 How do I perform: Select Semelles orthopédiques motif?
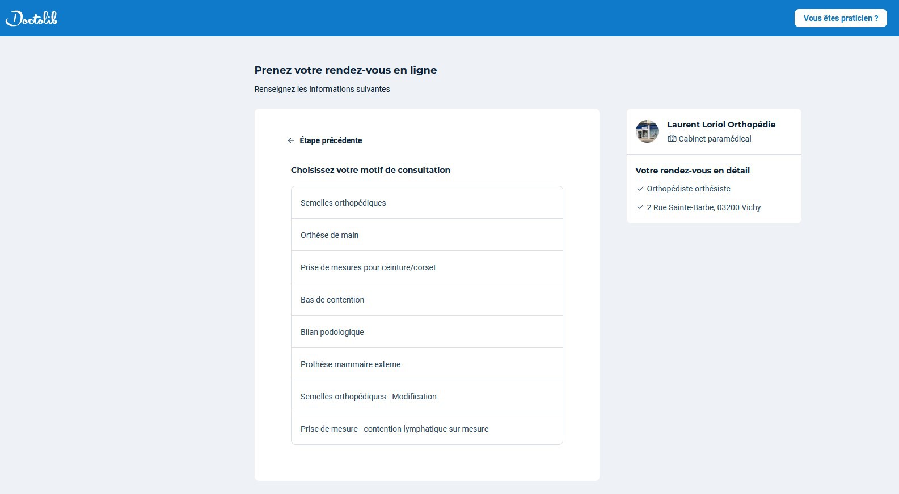[x=427, y=203]
